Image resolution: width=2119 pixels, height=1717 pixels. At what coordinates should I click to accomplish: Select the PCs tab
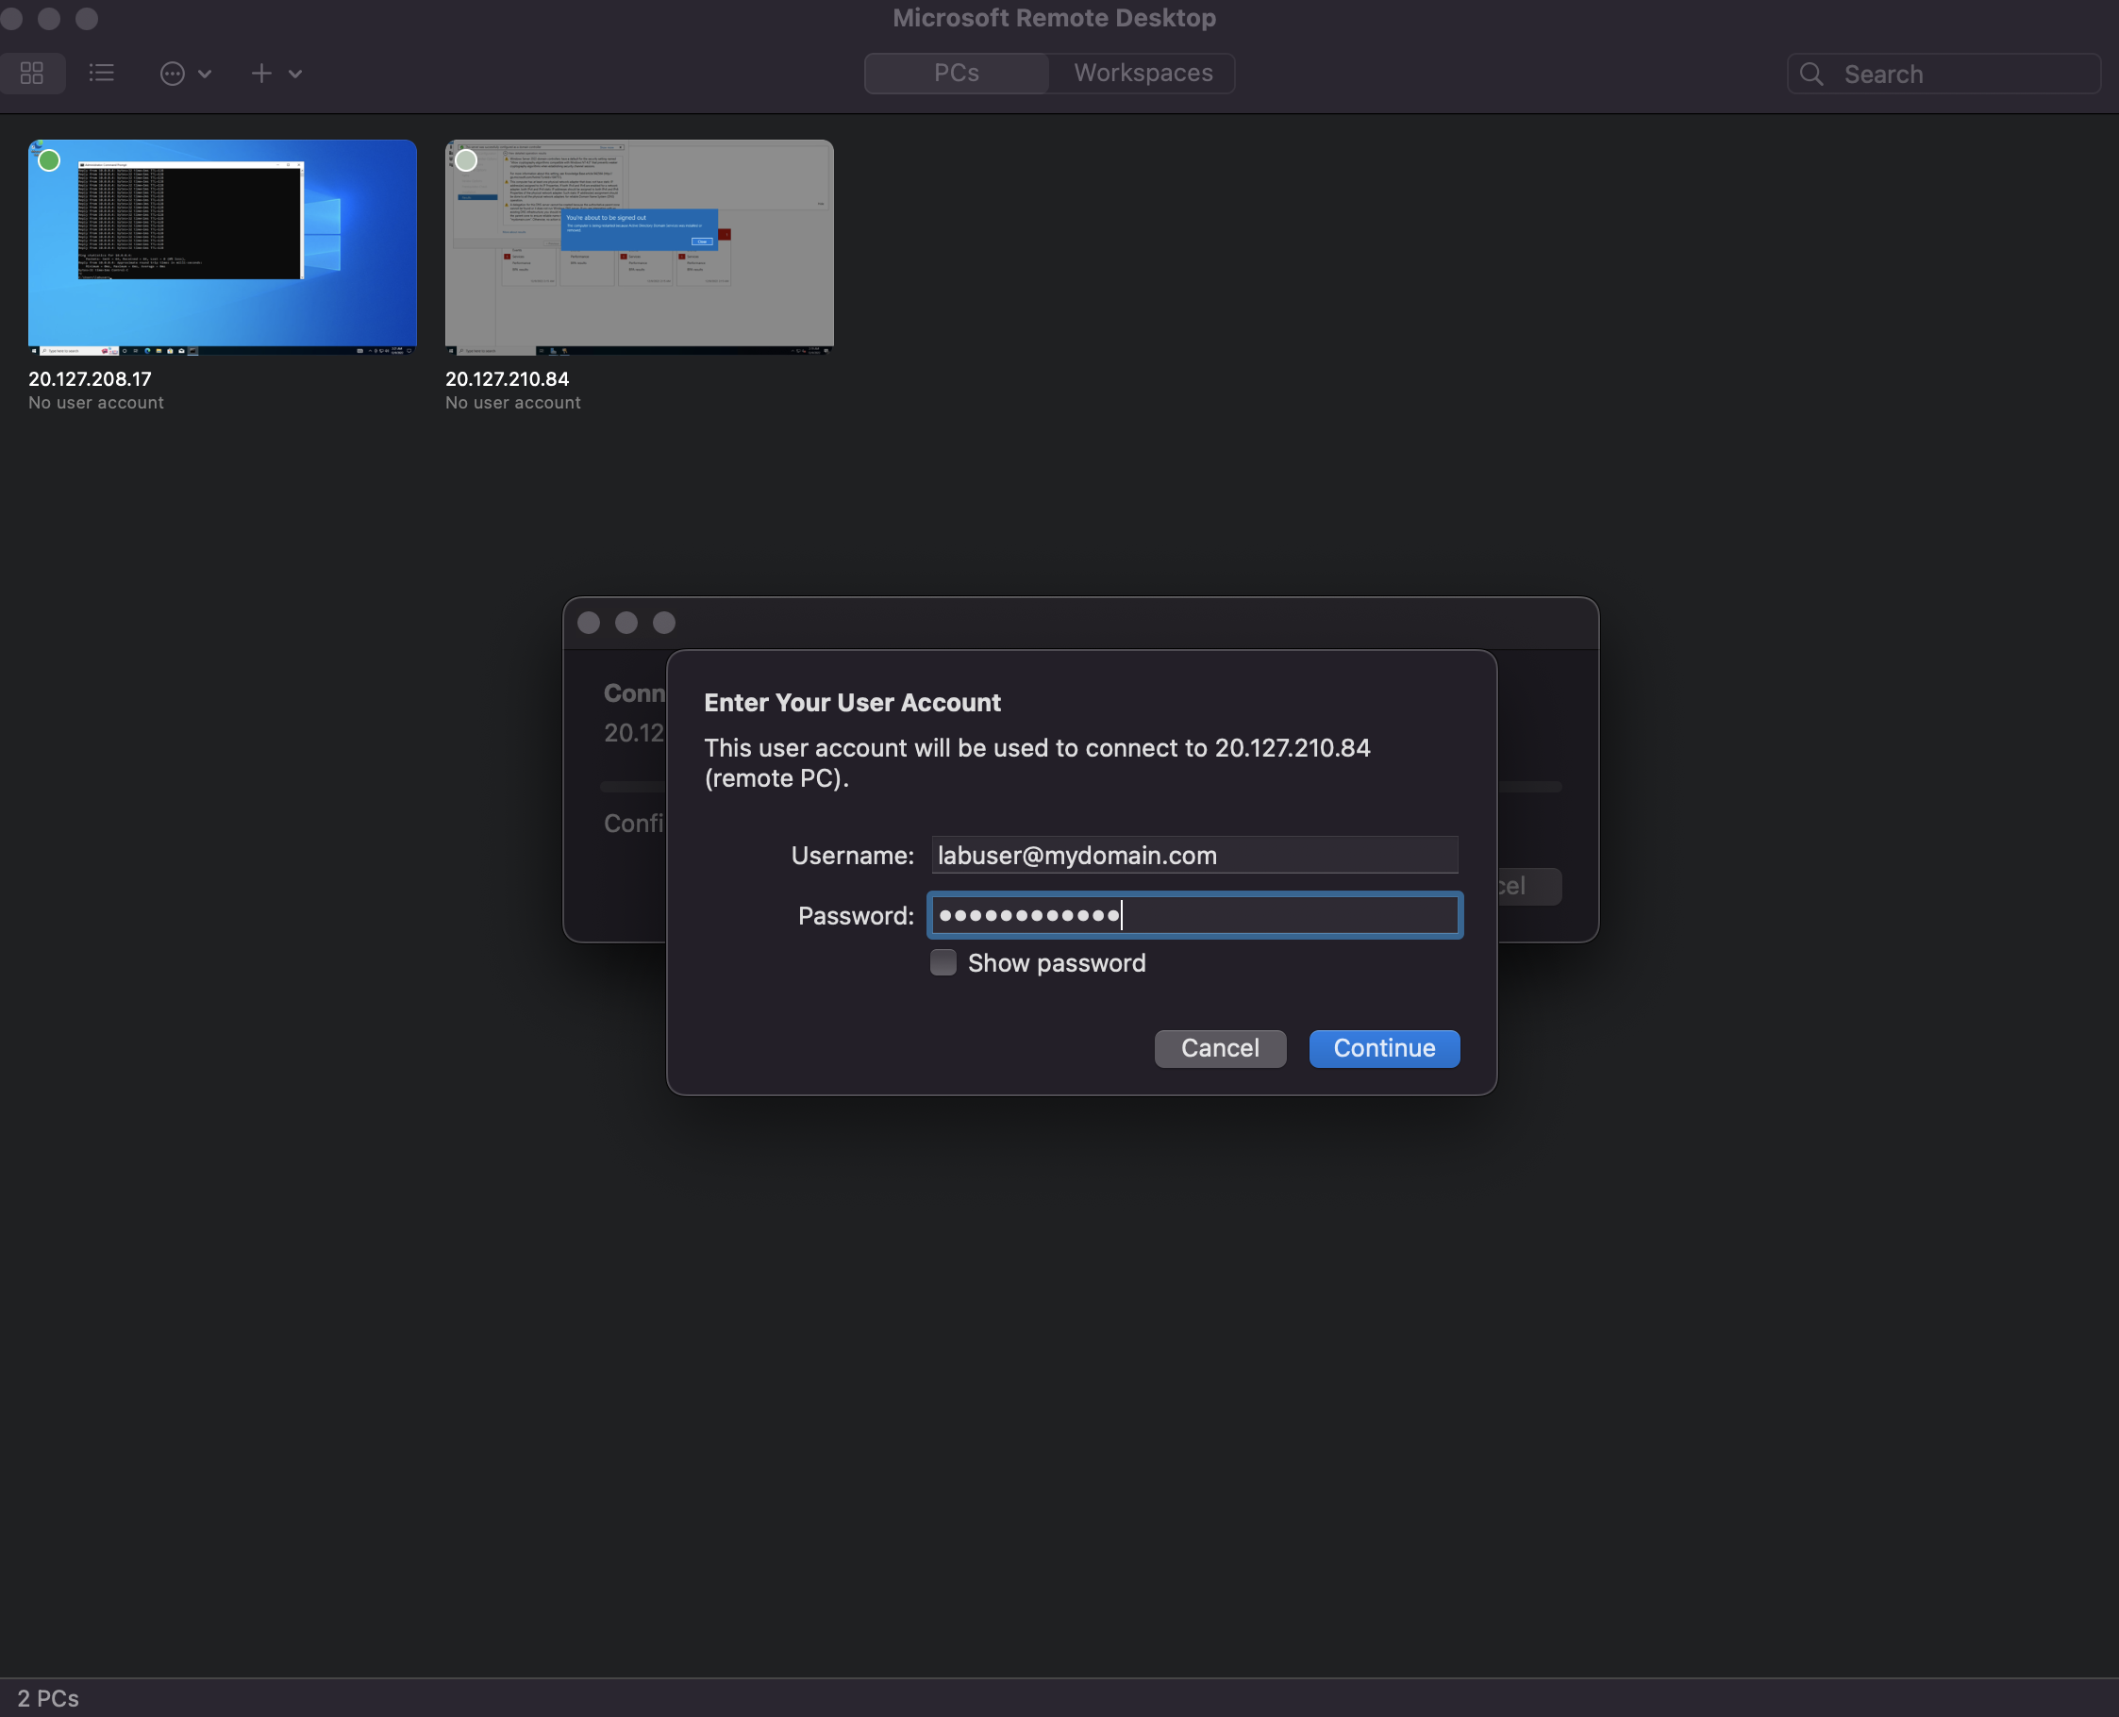tap(957, 74)
